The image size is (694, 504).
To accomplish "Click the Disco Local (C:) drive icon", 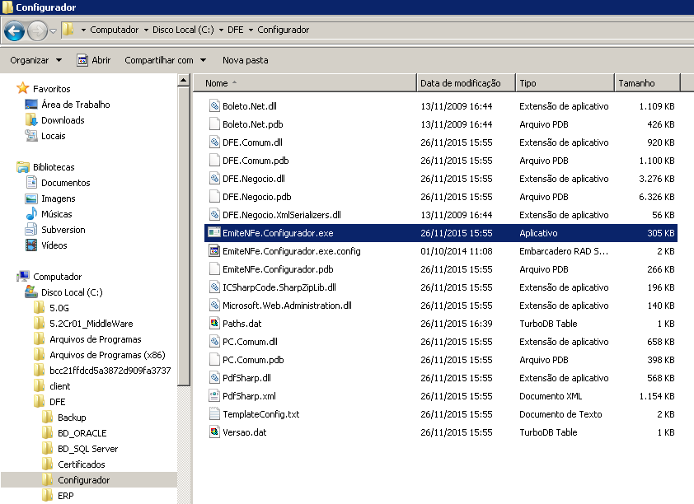I will (x=31, y=292).
